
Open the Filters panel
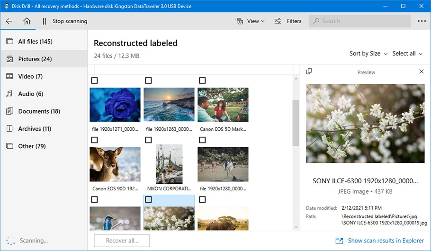tap(288, 21)
